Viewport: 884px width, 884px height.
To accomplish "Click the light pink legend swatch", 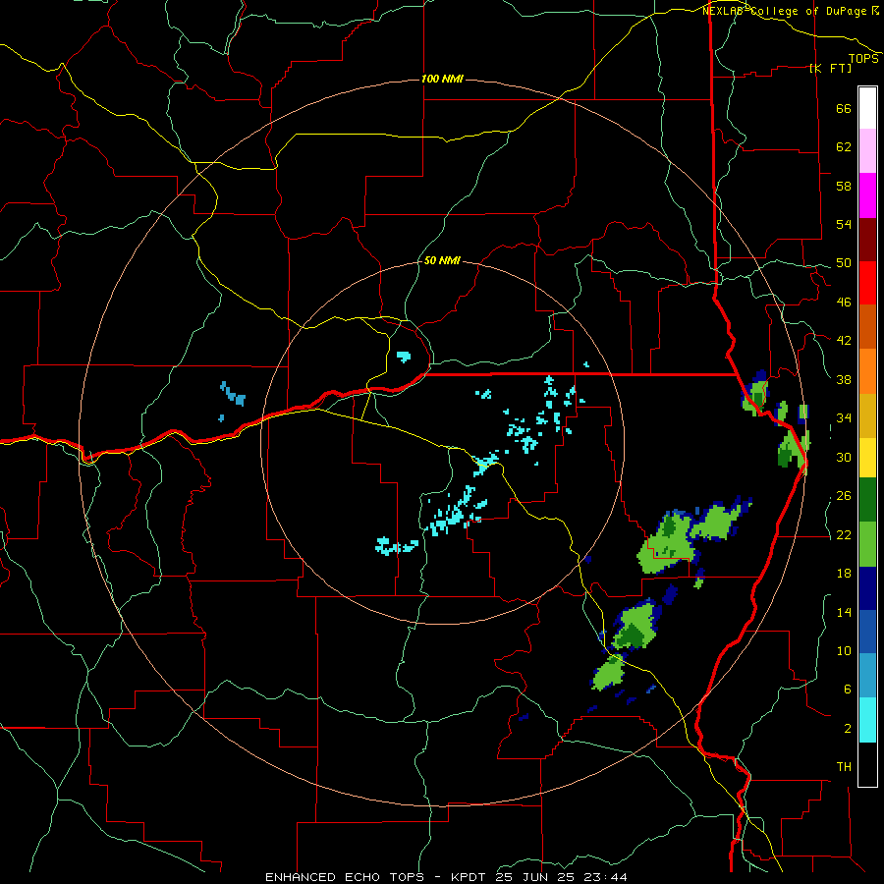I will pyautogui.click(x=867, y=151).
